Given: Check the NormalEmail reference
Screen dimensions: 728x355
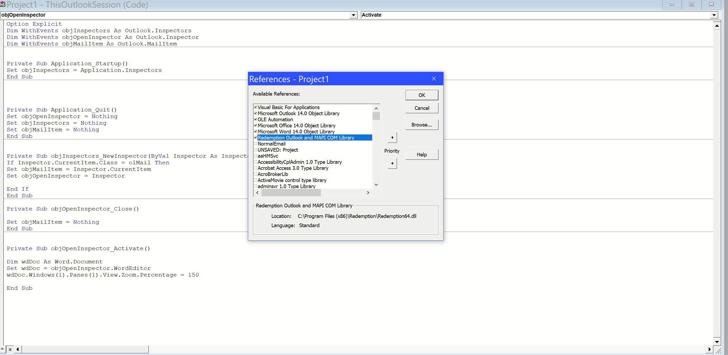Looking at the screenshot, I should tap(255, 144).
